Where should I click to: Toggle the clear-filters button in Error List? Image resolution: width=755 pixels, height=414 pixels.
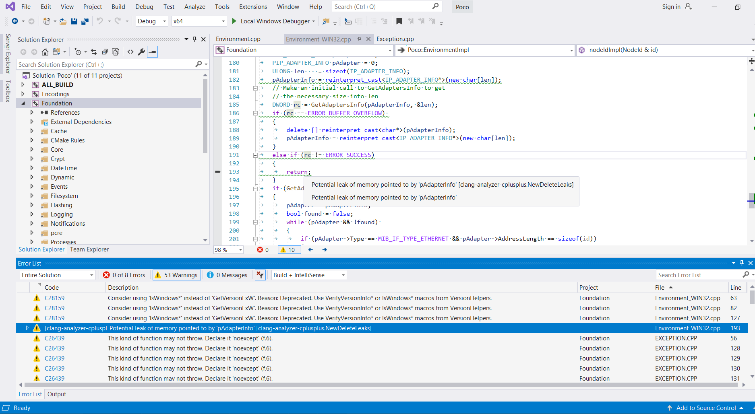point(260,275)
